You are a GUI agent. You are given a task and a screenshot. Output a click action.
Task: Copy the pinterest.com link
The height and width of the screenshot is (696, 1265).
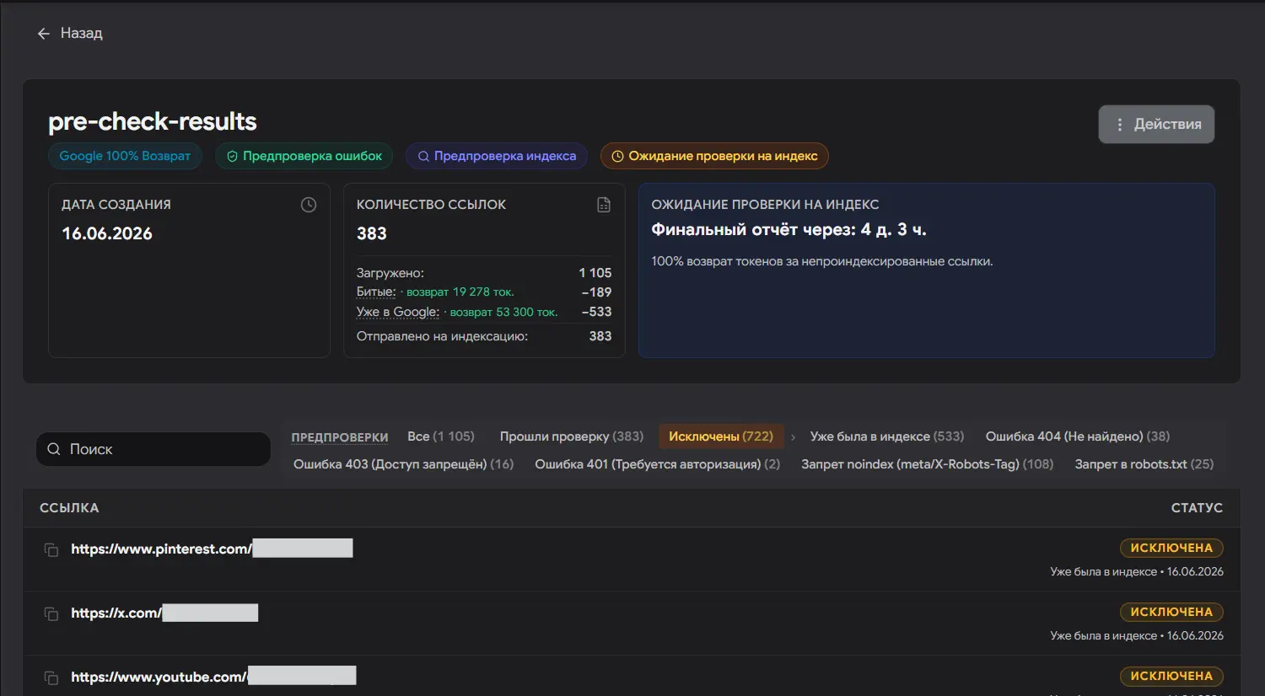(x=51, y=549)
